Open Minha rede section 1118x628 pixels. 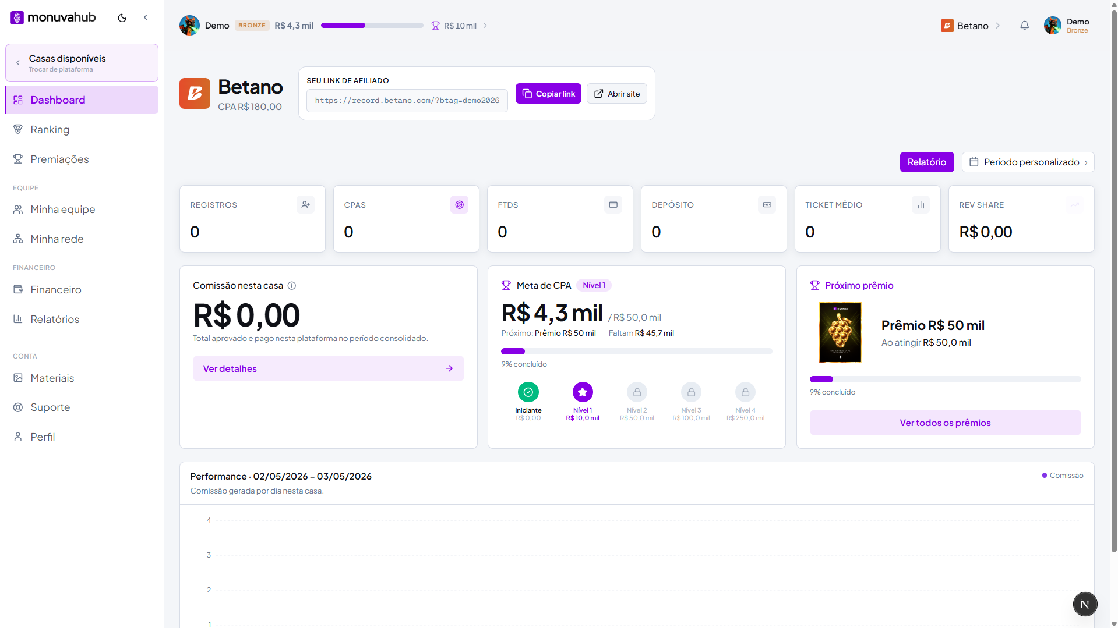tap(82, 239)
